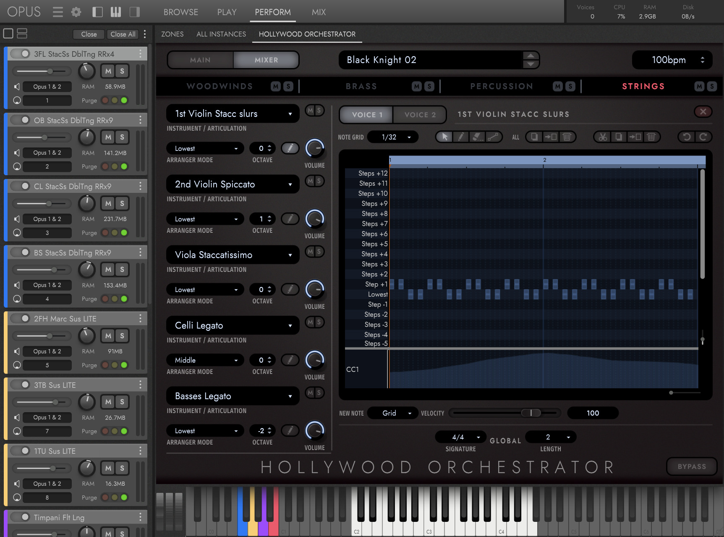The height and width of the screenshot is (537, 724).
Task: Click the undo arrow icon
Action: pyautogui.click(x=687, y=137)
